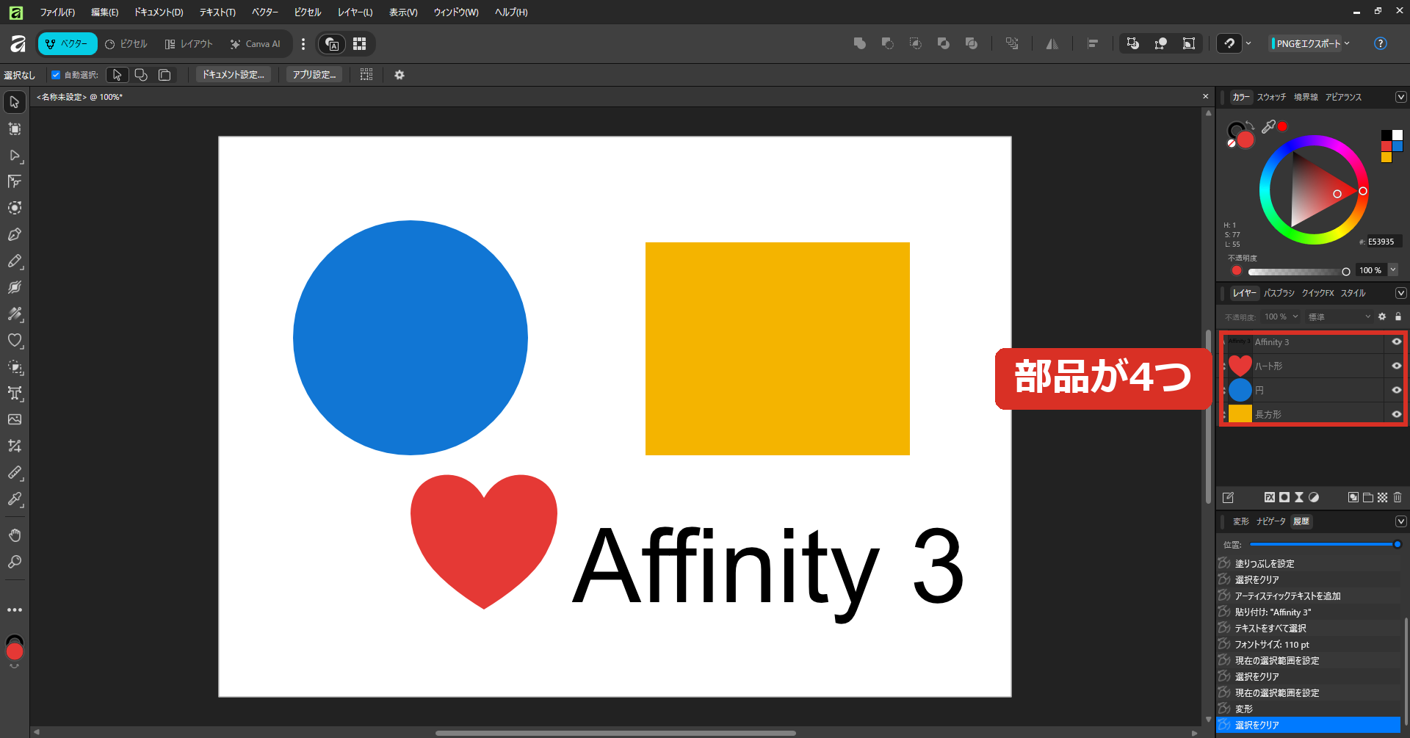Select the Artboard tool
This screenshot has height=738, width=1410.
click(15, 129)
